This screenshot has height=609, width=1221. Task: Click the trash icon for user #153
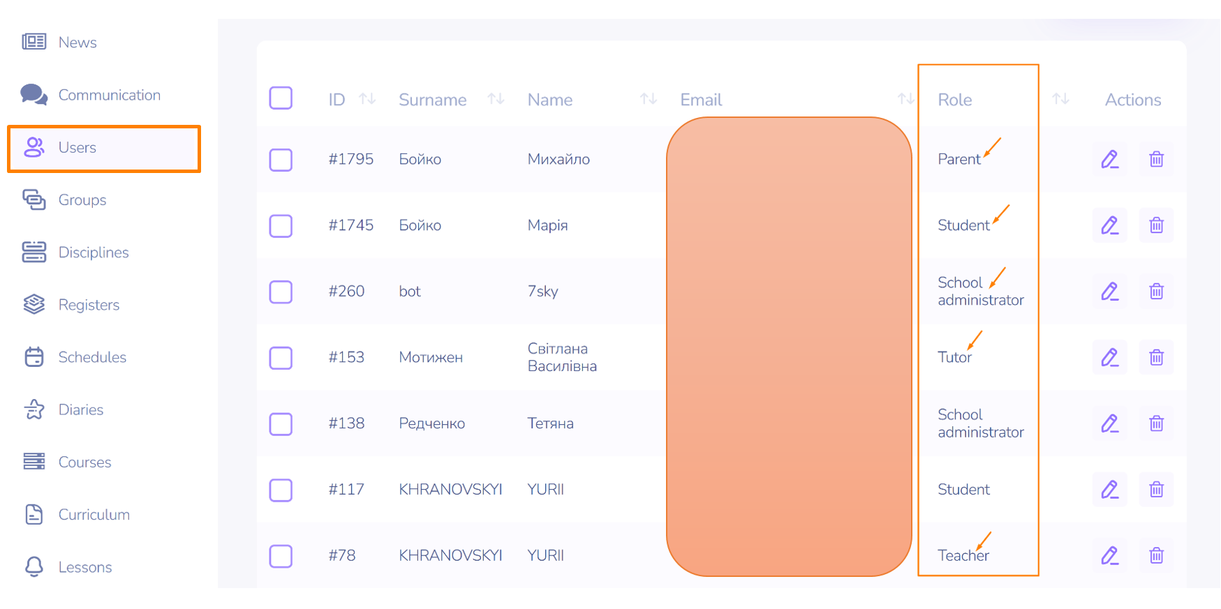coord(1156,358)
